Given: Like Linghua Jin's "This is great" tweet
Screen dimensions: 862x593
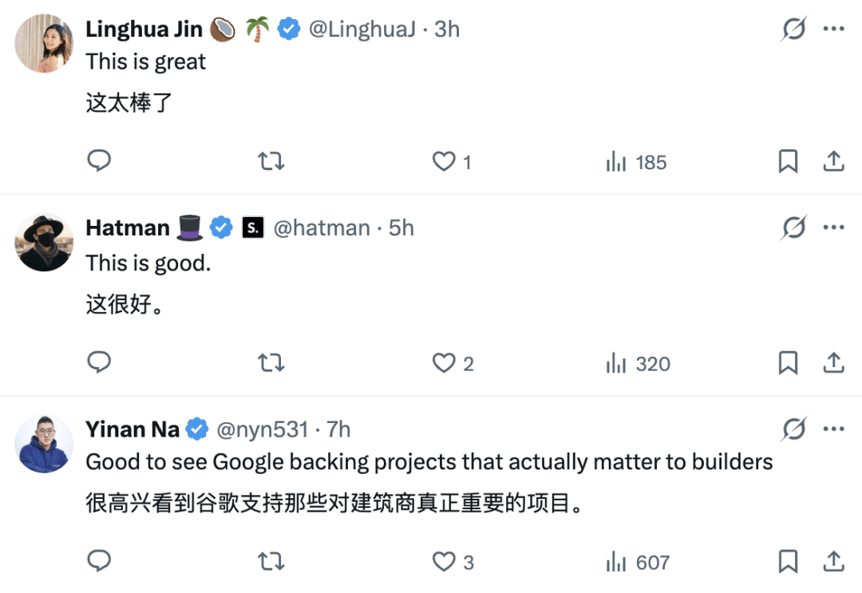Looking at the screenshot, I should 444,162.
